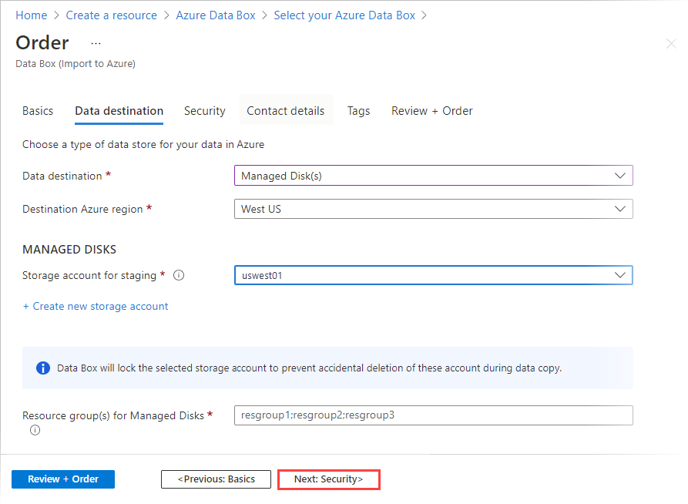Click the blue info icon in the notice banner
Image resolution: width=688 pixels, height=504 pixels.
pos(43,368)
